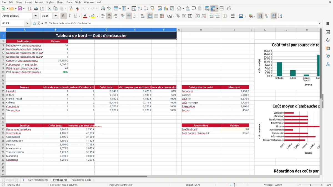Click Format as Date icon
Screen dimensions: 333x187
point(190,16)
